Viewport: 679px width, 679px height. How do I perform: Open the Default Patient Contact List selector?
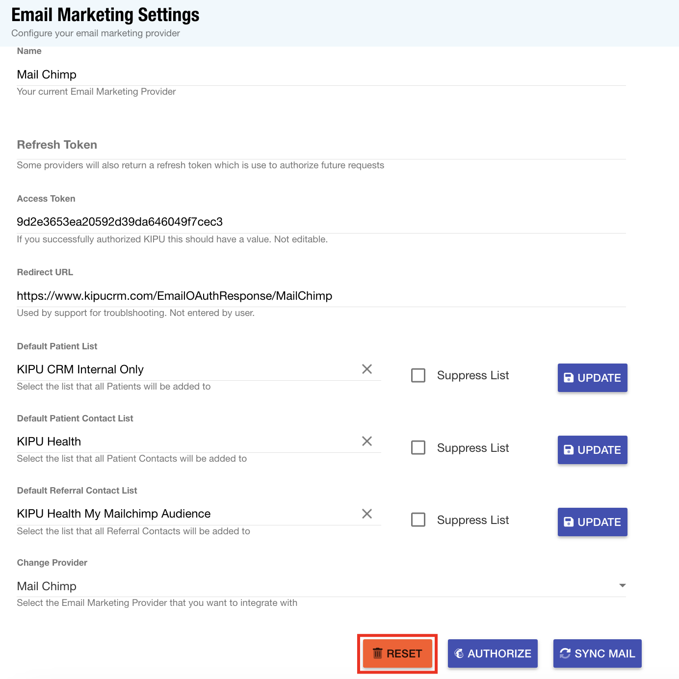(186, 442)
